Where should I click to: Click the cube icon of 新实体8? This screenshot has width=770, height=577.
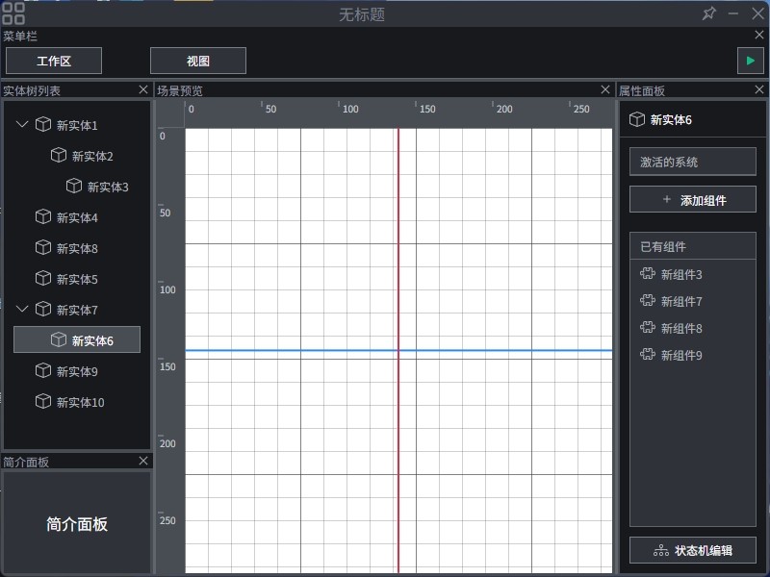(43, 248)
